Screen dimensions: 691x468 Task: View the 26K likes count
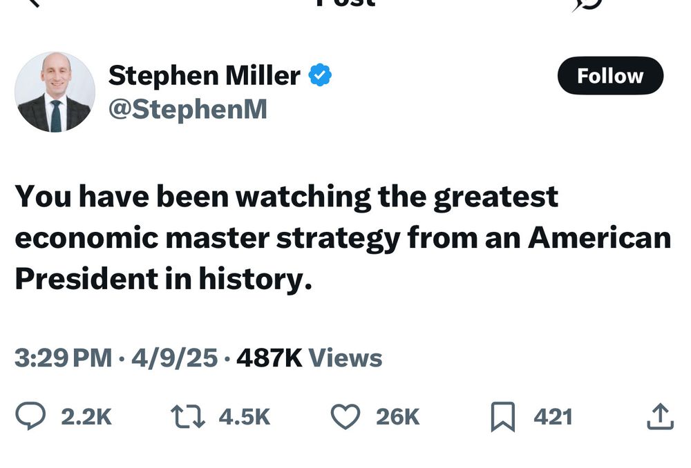click(x=397, y=417)
